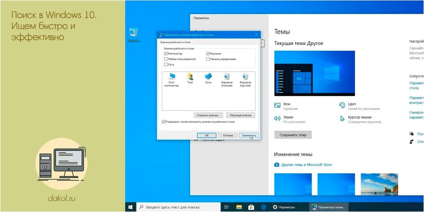Viewport: 424px width, 212px height.
Task: Select the Сеть icon in the icon list
Action: click(208, 78)
